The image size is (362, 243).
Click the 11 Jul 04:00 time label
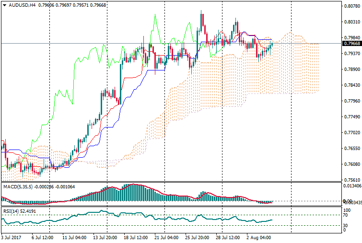coord(74,237)
